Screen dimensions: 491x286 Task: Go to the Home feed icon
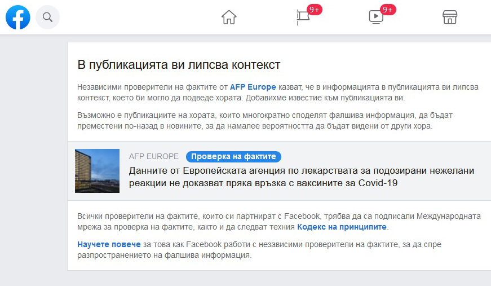[x=229, y=17]
